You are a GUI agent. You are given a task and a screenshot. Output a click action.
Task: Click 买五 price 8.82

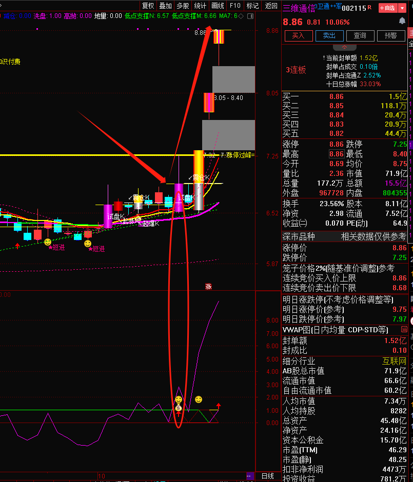coord(337,133)
